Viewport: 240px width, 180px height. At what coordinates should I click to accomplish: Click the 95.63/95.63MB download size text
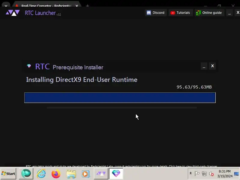pyautogui.click(x=194, y=87)
